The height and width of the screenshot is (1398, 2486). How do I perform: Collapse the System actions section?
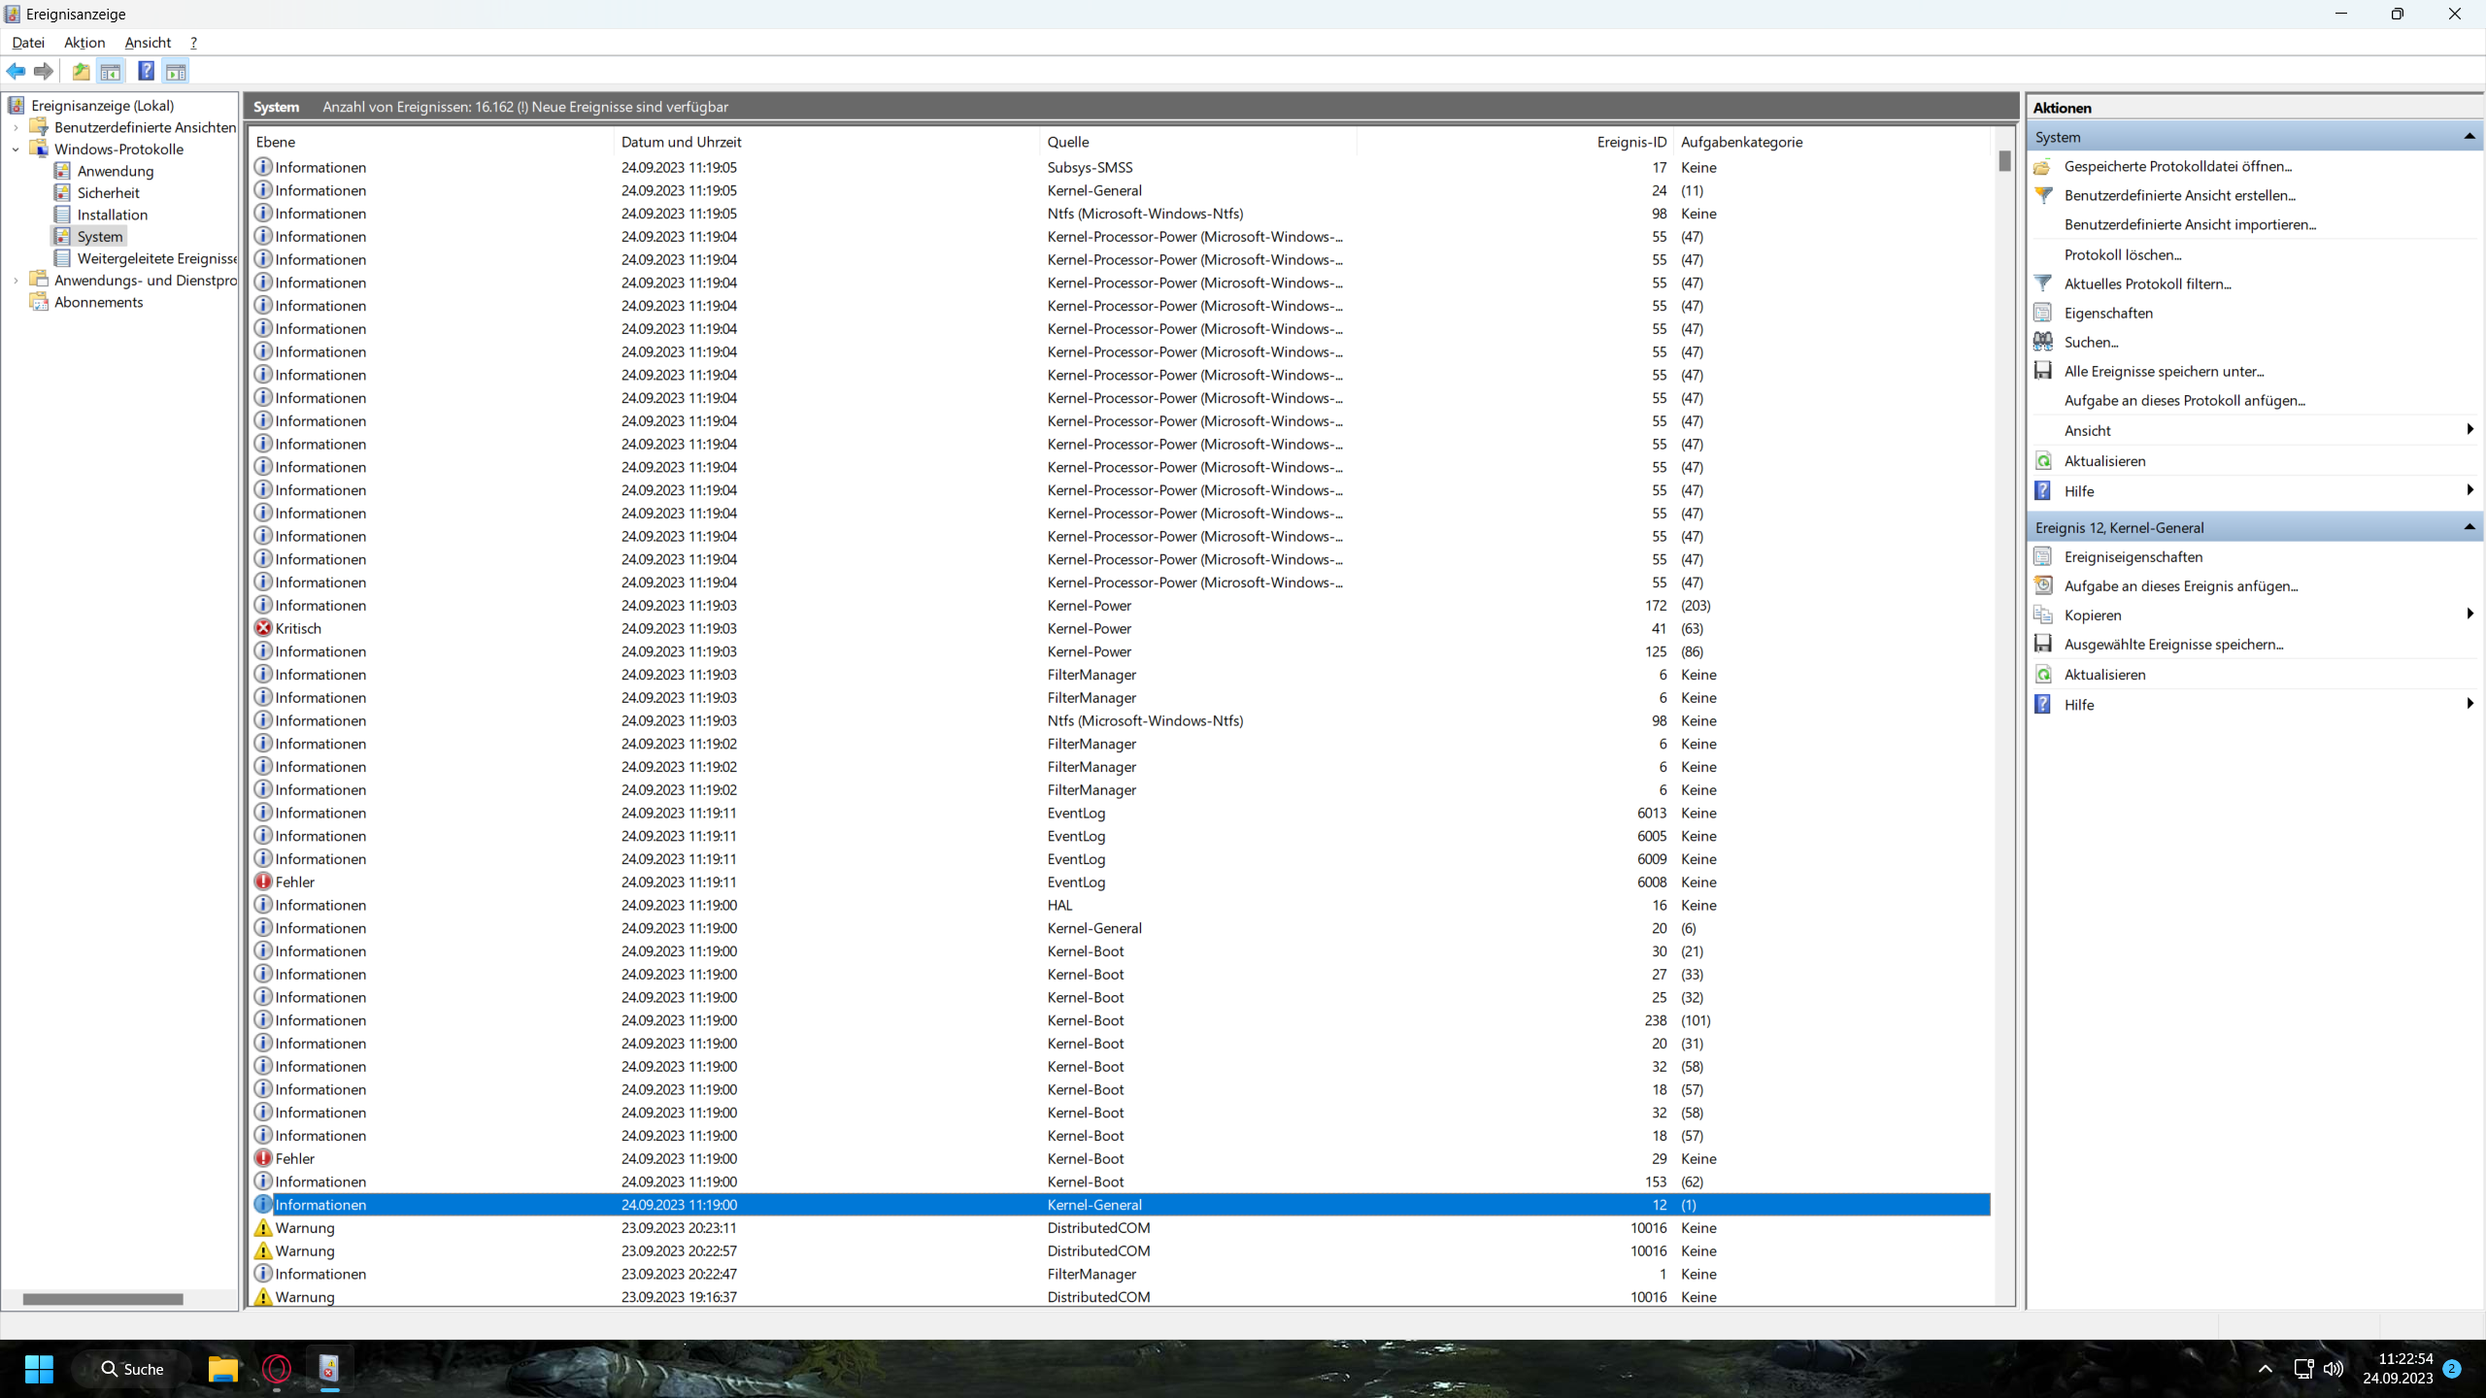click(x=2469, y=137)
